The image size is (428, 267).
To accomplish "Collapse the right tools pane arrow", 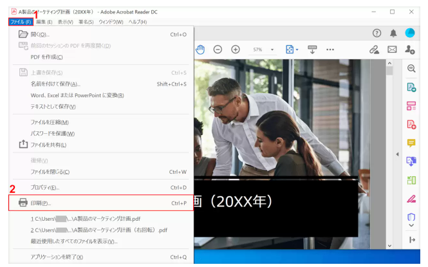I will pyautogui.click(x=397, y=154).
